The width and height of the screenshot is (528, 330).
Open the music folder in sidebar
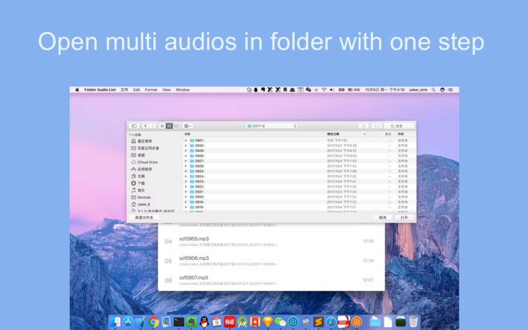(x=138, y=190)
